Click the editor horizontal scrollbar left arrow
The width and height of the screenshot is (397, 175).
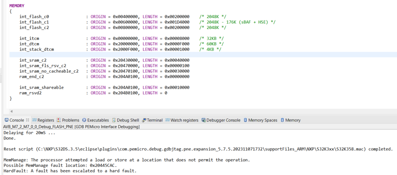[x=11, y=111]
